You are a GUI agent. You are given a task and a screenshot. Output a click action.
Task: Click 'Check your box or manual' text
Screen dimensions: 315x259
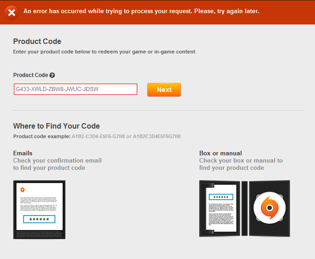(241, 164)
